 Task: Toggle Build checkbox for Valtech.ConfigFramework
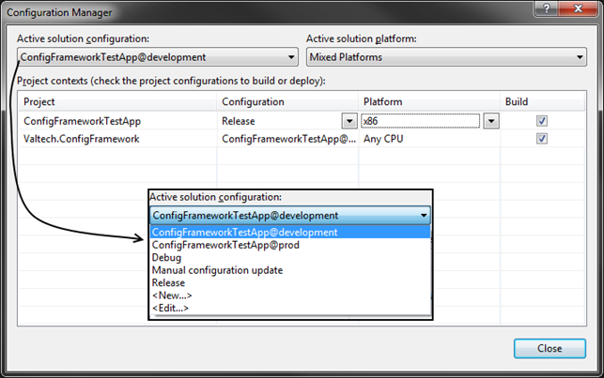[x=541, y=139]
